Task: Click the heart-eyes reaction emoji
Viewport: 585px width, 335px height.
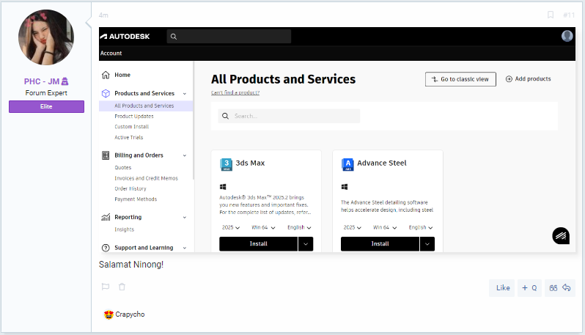Action: (108, 314)
